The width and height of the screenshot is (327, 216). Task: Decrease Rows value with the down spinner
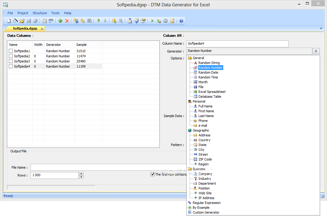point(81,177)
